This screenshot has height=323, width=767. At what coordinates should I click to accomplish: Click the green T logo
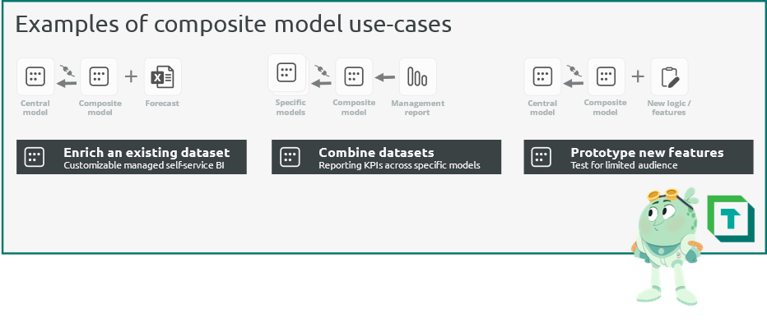click(x=731, y=219)
